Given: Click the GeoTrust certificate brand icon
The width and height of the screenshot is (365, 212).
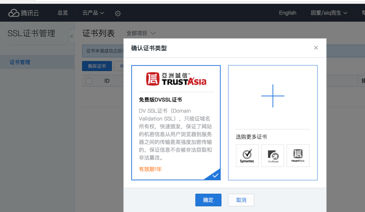Looking at the screenshot, I should pos(273,155).
